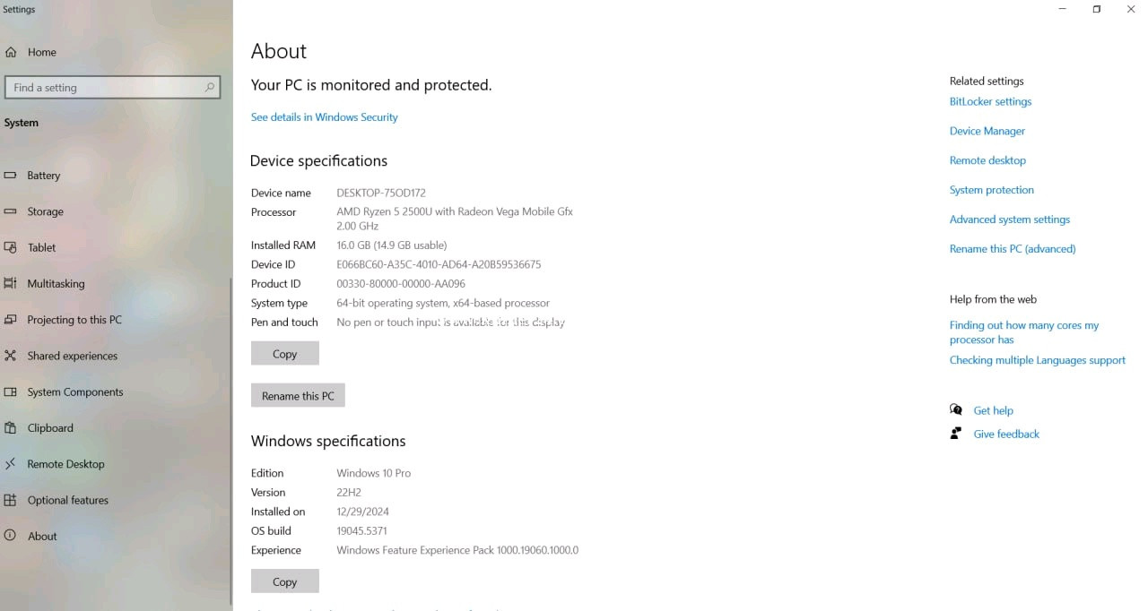Open BitLocker settings link
The height and width of the screenshot is (611, 1148).
[990, 101]
